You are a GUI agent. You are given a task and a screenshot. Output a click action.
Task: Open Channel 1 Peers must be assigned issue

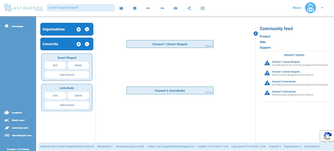[x=289, y=73]
